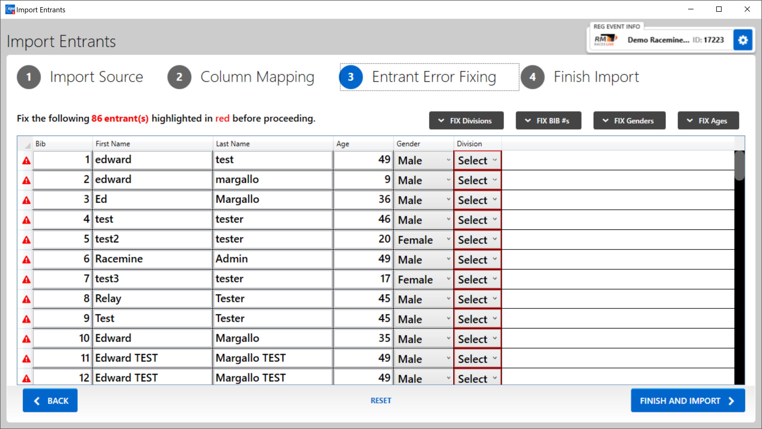Click the warning icon for bib 9 row
Image resolution: width=762 pixels, height=429 pixels.
coord(27,319)
